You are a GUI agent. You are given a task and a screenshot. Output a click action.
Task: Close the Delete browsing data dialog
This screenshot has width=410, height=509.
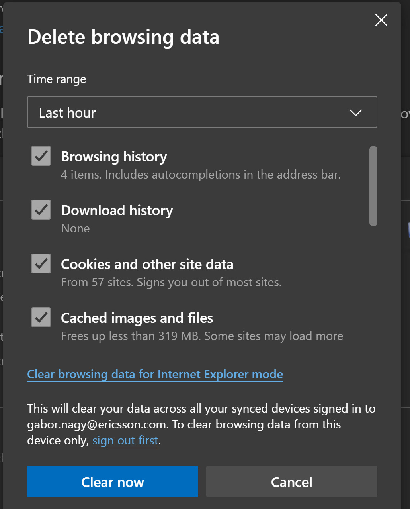(x=381, y=20)
